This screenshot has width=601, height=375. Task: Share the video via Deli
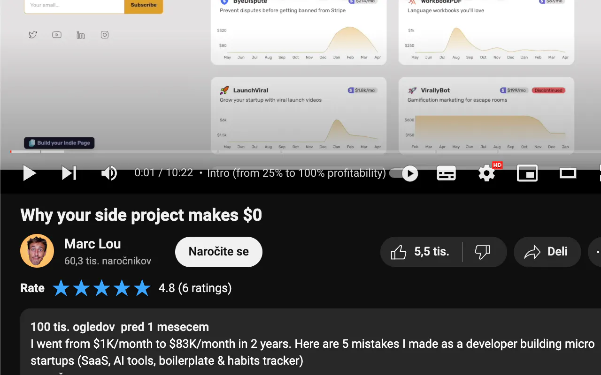(547, 252)
